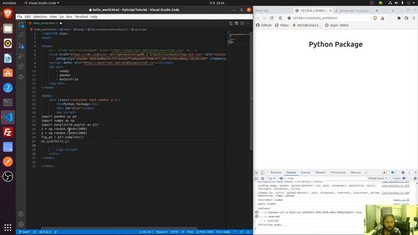Open the Selection menu in VS Code
Viewport: 418px width, 235px height.
point(40,17)
